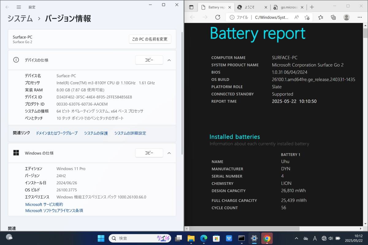Select the Windows 11 Pro edition text
This screenshot has width=368, height=245.
coord(71,169)
